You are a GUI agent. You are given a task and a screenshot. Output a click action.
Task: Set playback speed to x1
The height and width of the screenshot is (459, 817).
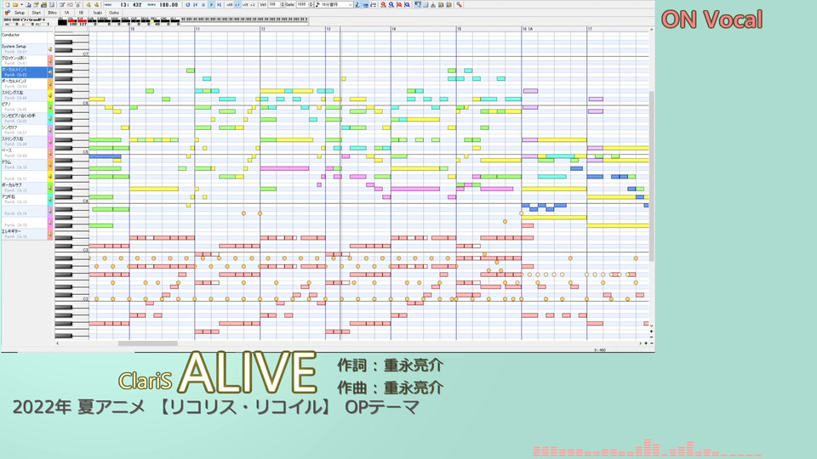tap(237, 5)
